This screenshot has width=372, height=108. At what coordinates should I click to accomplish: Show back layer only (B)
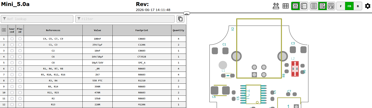pos(358,6)
